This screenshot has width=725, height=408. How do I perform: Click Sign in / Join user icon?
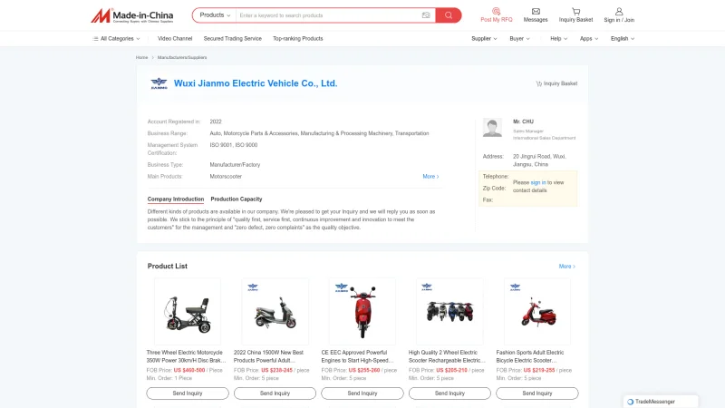619,15
